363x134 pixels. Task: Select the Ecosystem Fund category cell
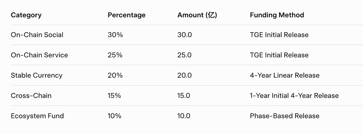[37, 116]
